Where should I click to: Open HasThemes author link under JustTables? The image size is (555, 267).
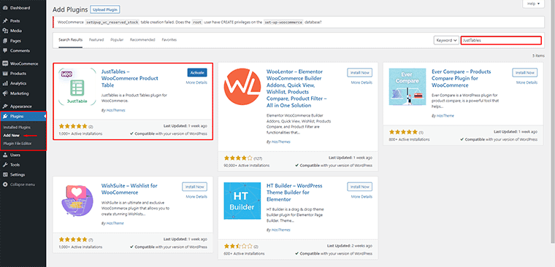[x=115, y=110]
